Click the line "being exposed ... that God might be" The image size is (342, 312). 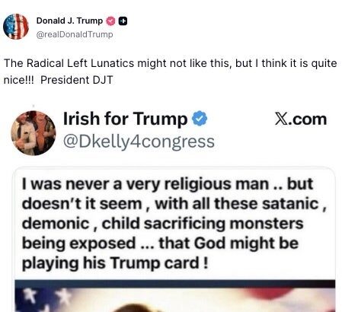[160, 244]
